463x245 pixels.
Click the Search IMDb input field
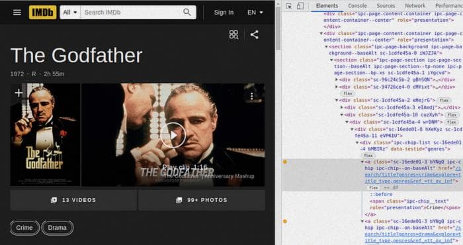[132, 13]
